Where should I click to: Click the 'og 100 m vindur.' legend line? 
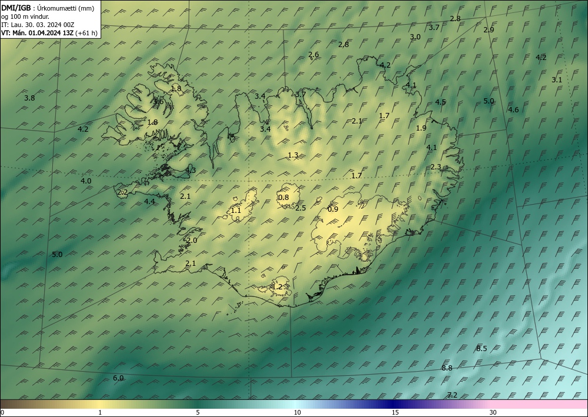pyautogui.click(x=25, y=16)
